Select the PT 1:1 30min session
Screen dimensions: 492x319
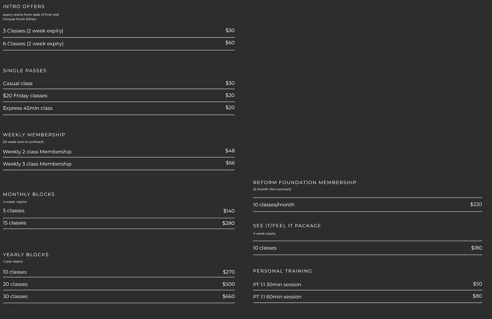coord(367,284)
